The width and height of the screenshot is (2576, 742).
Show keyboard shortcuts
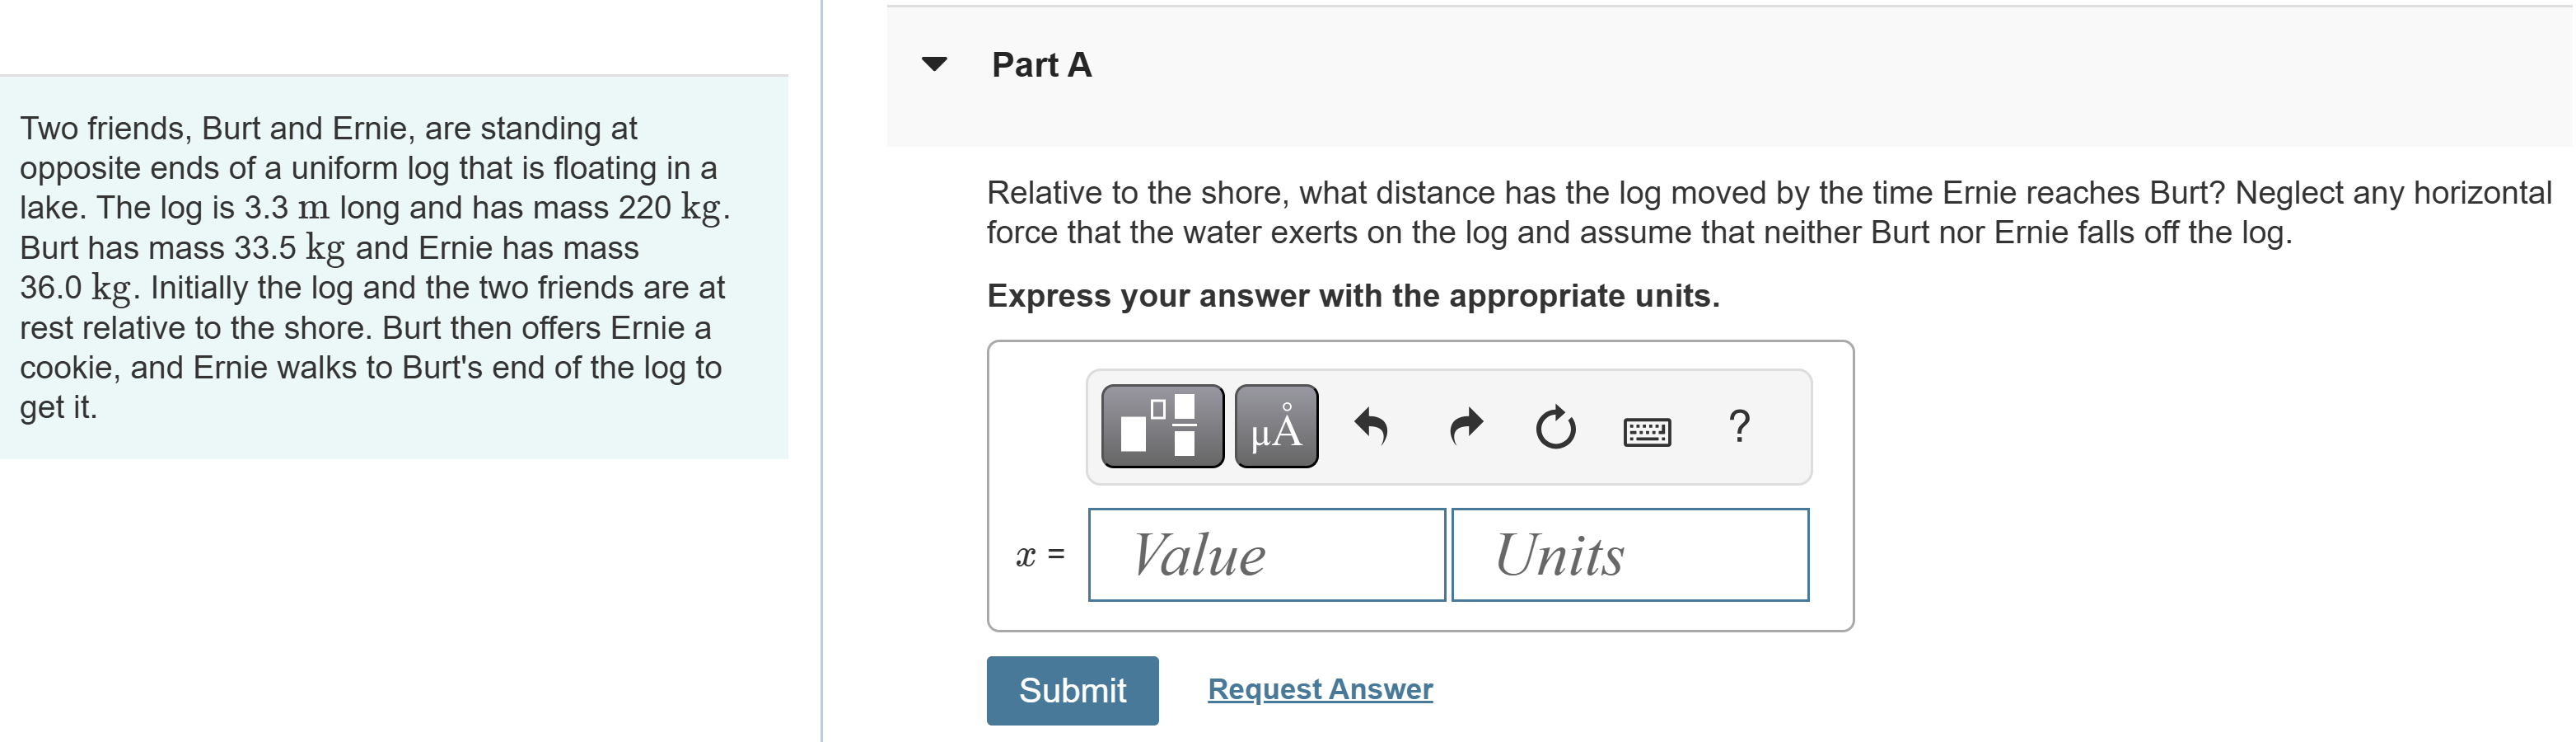click(1646, 431)
